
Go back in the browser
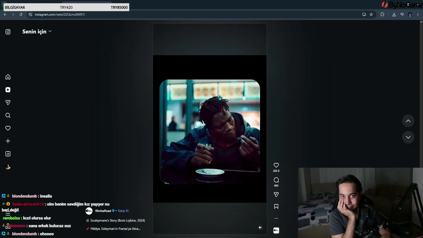[x=5, y=15]
